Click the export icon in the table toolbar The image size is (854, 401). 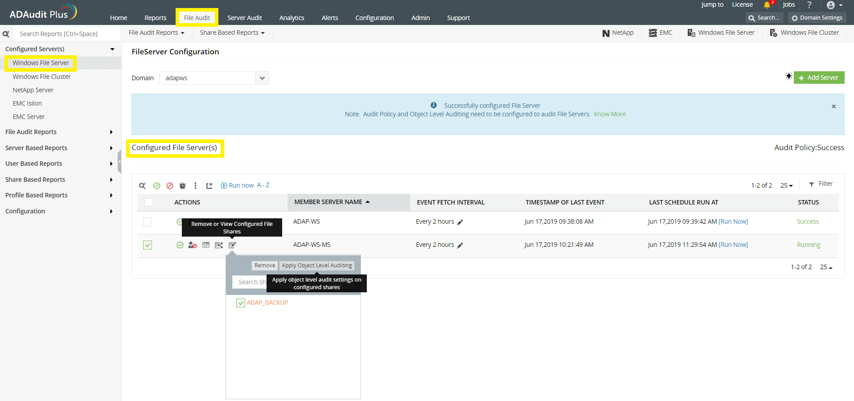tap(209, 185)
